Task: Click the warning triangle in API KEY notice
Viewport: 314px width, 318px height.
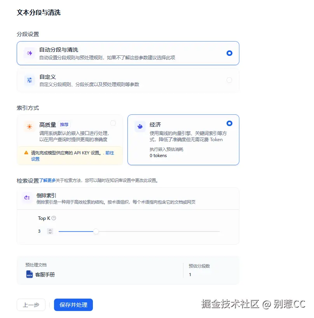Action: pos(26,153)
